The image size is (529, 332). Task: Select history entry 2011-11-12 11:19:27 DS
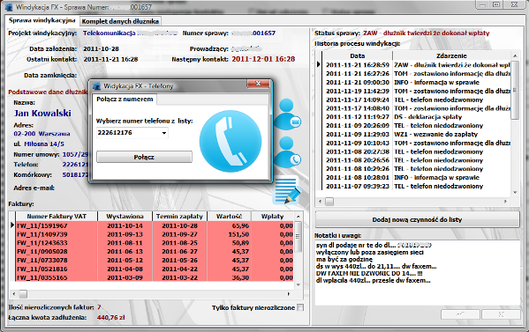pos(417,117)
